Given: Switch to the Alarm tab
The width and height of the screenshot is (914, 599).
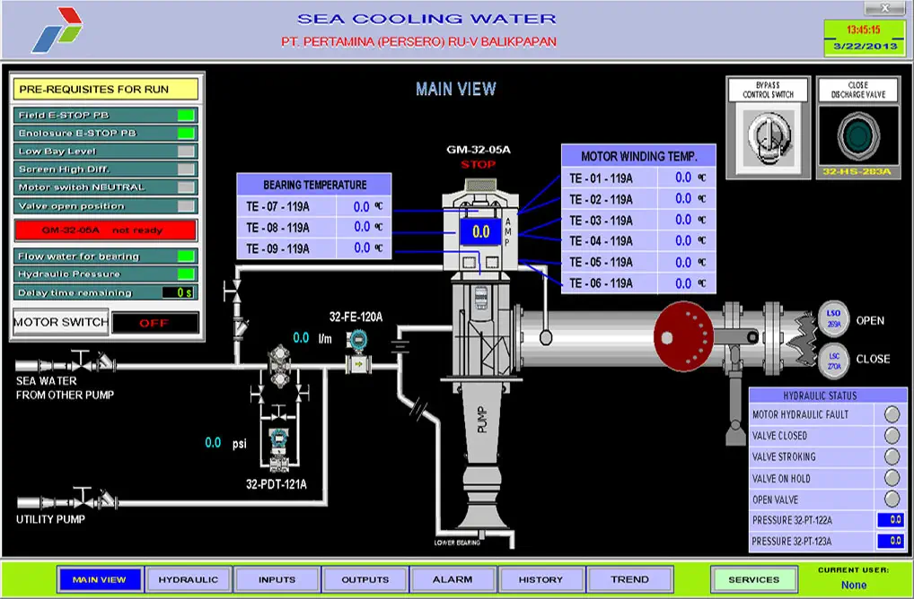Looking at the screenshot, I should tap(453, 579).
